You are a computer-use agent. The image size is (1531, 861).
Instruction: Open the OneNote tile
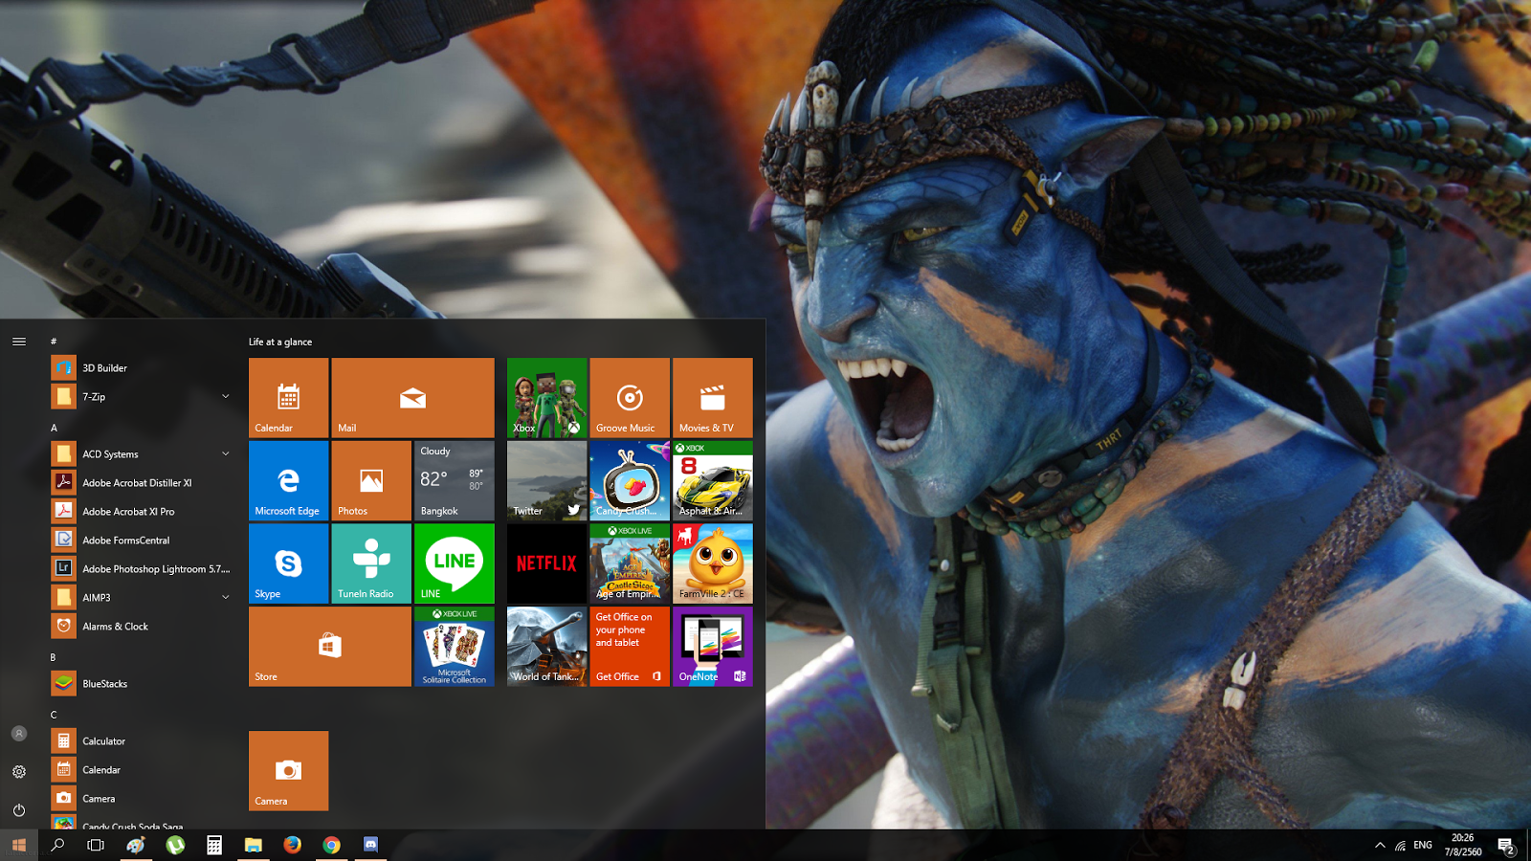click(x=713, y=647)
